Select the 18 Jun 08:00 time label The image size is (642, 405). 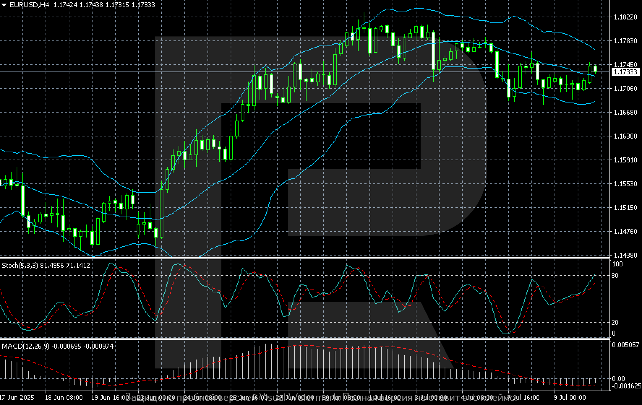[64, 398]
